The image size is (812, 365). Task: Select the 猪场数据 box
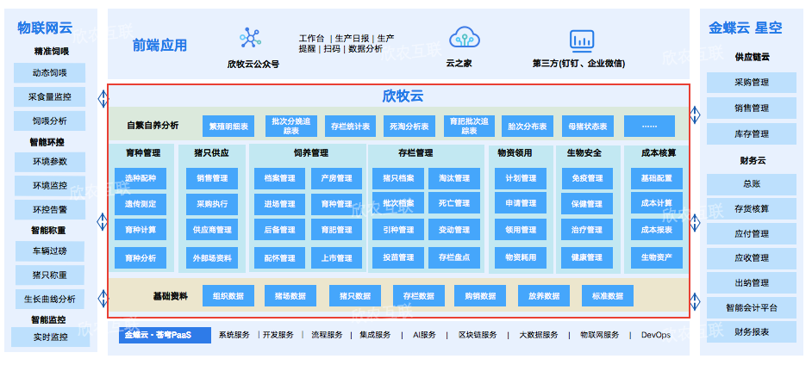coord(290,296)
